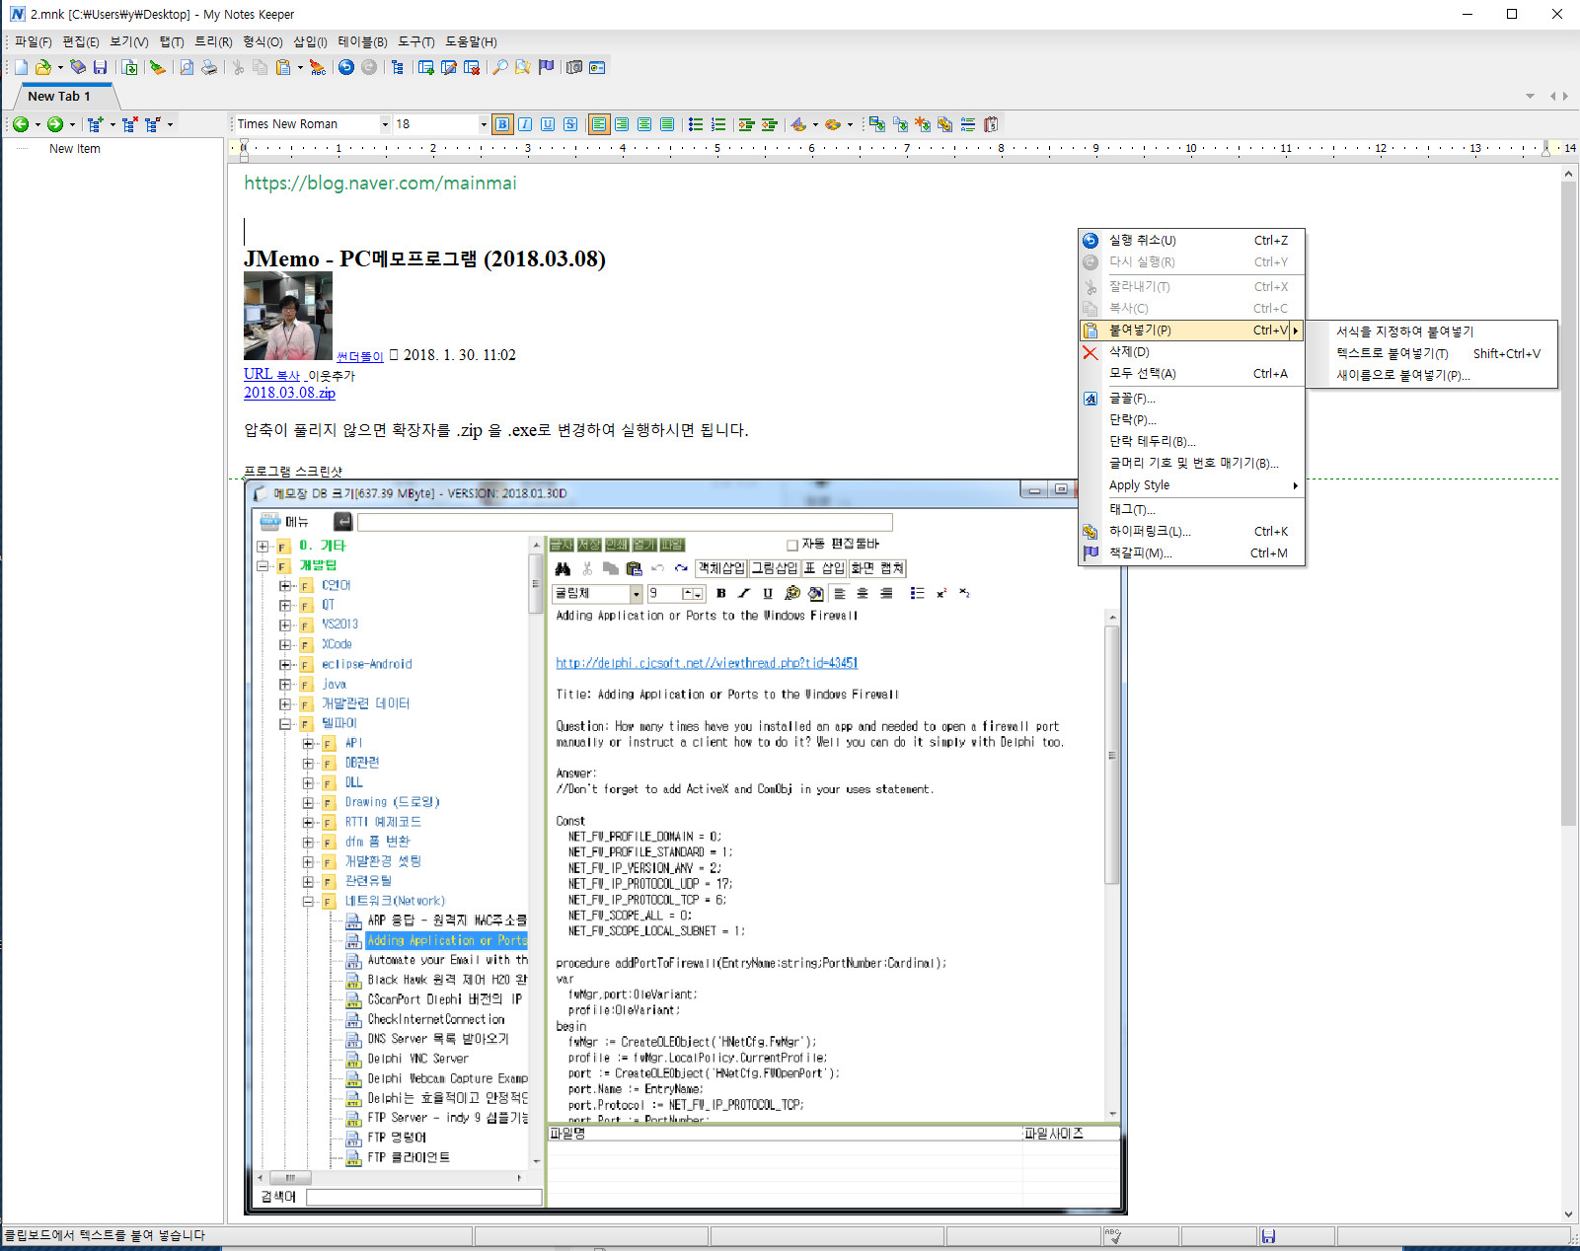Toggle bold formatting button B
The height and width of the screenshot is (1251, 1580).
(x=502, y=124)
